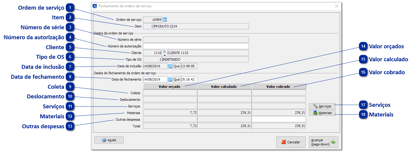Click the Tipo de OS INDEFINIDO field

point(205,59)
